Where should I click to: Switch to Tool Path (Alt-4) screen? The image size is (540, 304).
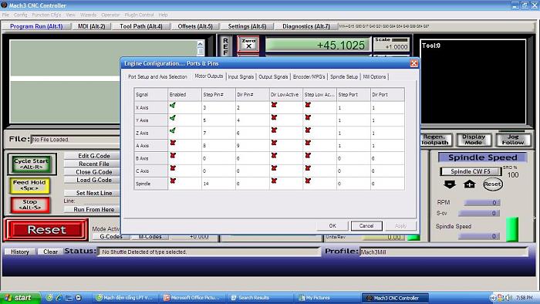point(141,26)
